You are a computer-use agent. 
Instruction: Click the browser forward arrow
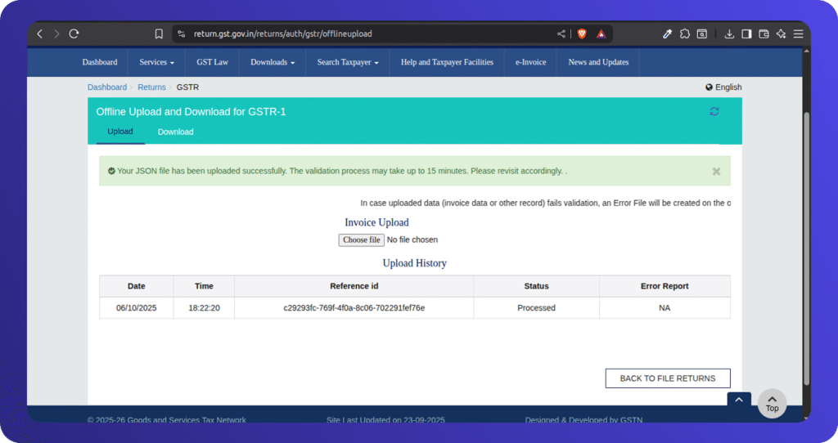pyautogui.click(x=56, y=34)
